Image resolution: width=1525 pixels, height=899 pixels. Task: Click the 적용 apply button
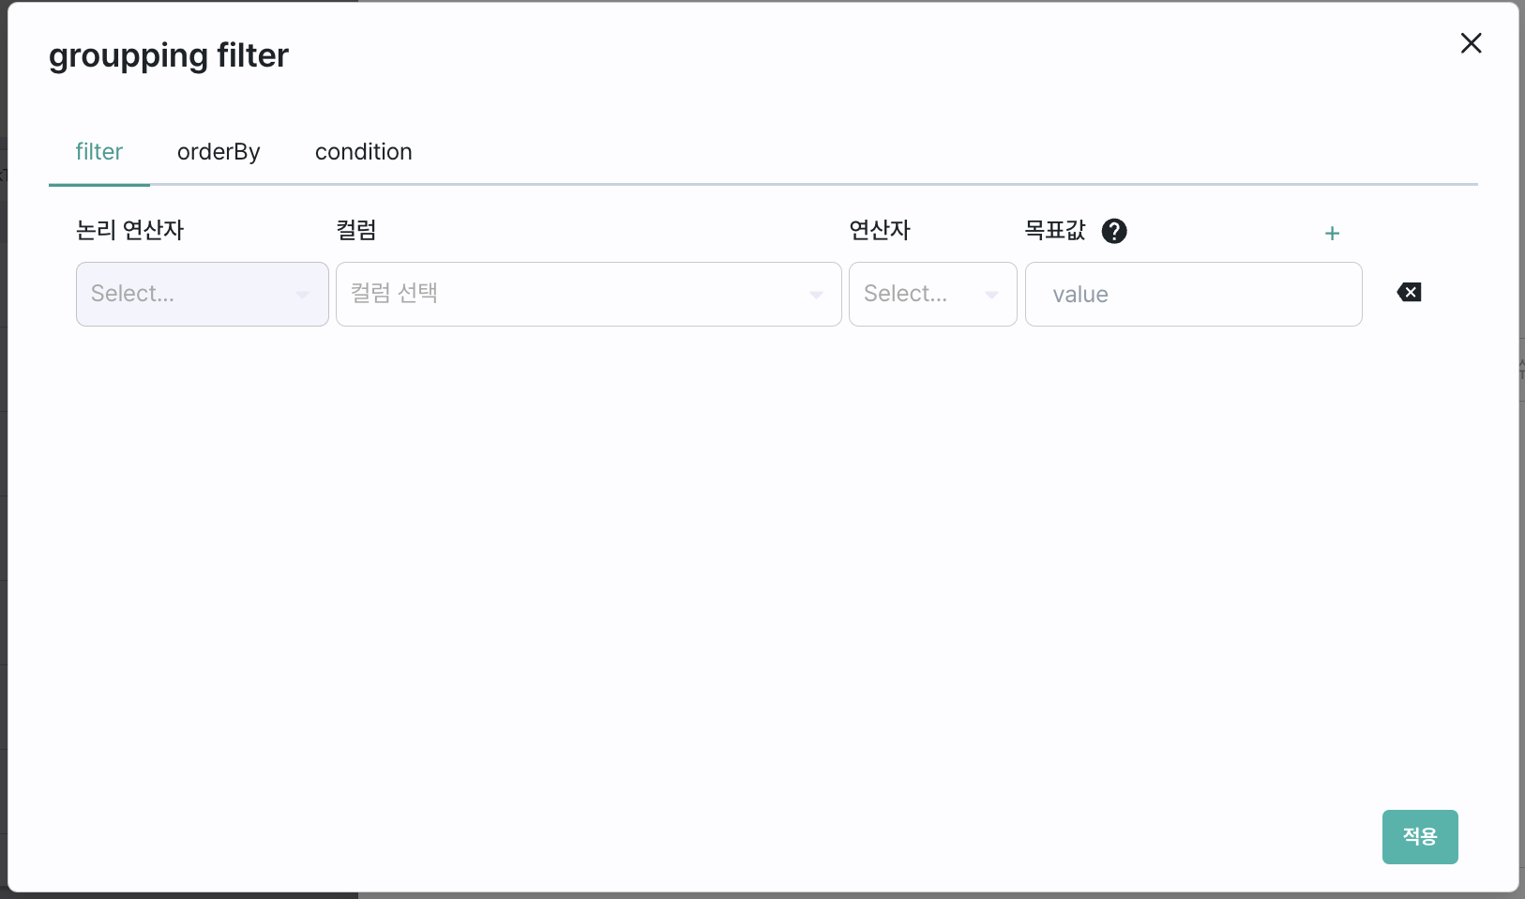pos(1420,837)
